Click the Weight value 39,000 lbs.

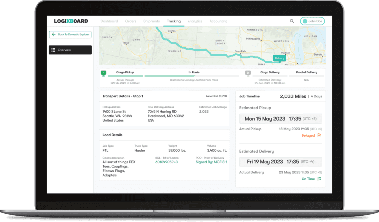pos(177,151)
